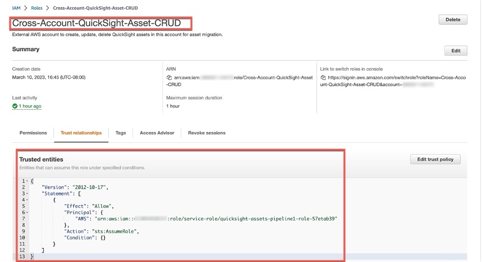Collapse JSON fold arrow on line 1
This screenshot has width=482, height=262.
tap(27, 181)
